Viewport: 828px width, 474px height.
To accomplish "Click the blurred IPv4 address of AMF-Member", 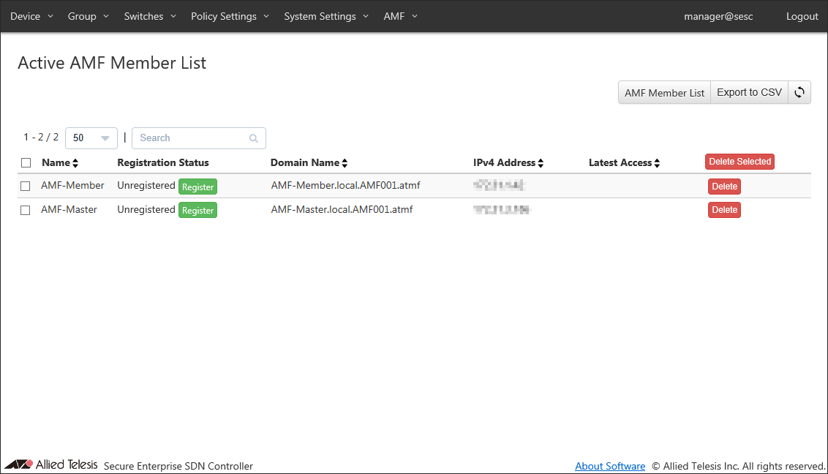I will [499, 185].
